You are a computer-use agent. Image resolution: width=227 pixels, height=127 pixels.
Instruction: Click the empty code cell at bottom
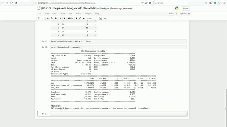(118, 114)
